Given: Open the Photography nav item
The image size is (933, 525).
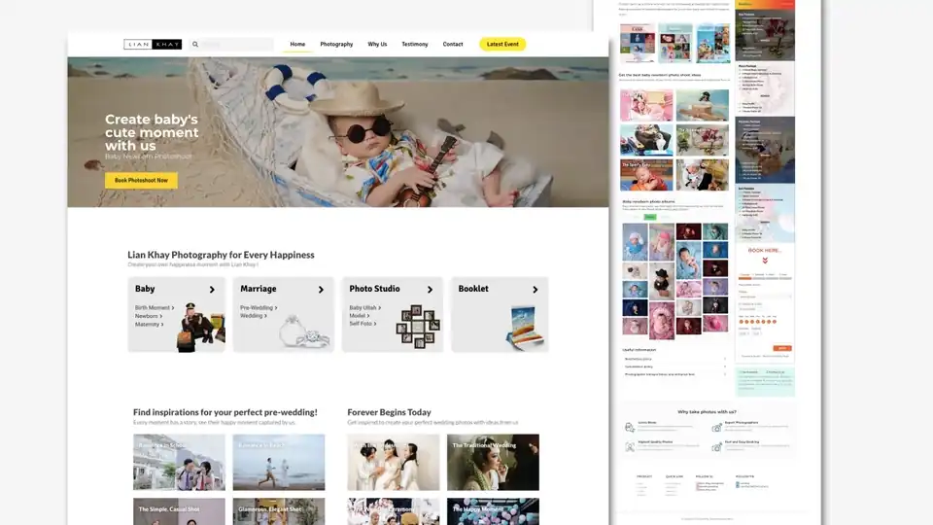Looking at the screenshot, I should click(336, 44).
